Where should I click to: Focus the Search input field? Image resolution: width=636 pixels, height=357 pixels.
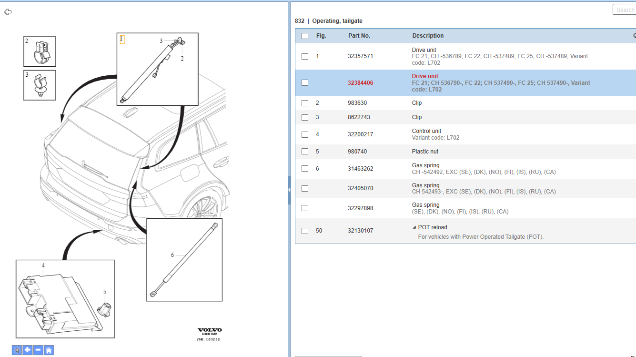click(624, 10)
